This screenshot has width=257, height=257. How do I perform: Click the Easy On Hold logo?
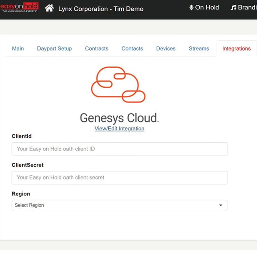pyautogui.click(x=19, y=7)
